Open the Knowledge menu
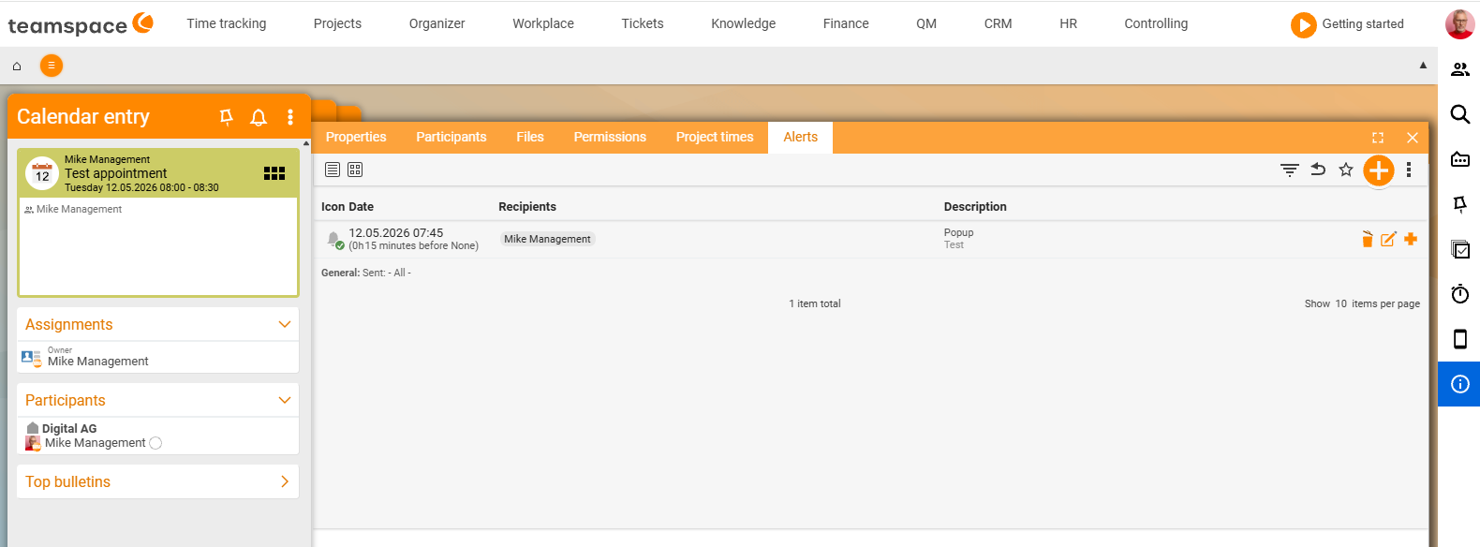Image resolution: width=1480 pixels, height=547 pixels. [743, 23]
